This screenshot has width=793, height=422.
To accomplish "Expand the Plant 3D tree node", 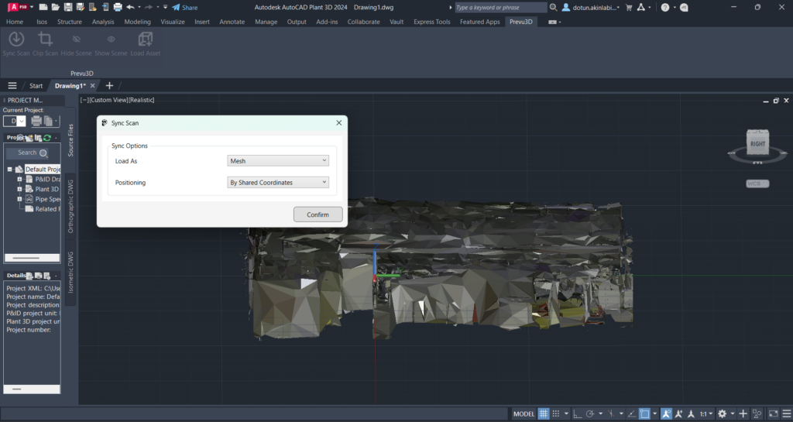I will [x=19, y=189].
